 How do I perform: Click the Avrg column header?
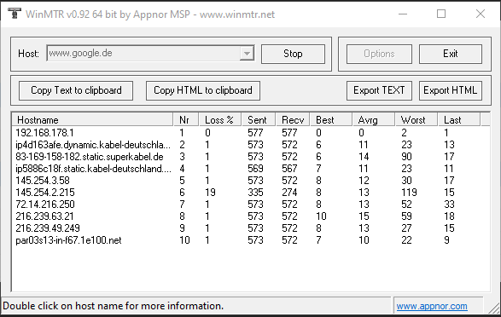tap(374, 120)
